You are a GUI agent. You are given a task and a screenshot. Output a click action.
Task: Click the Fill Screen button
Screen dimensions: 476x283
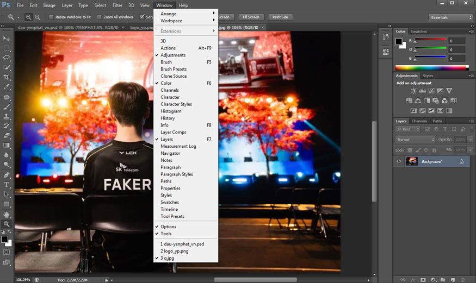(x=251, y=17)
